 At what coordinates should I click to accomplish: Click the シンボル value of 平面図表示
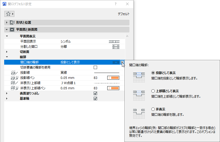point(66,42)
